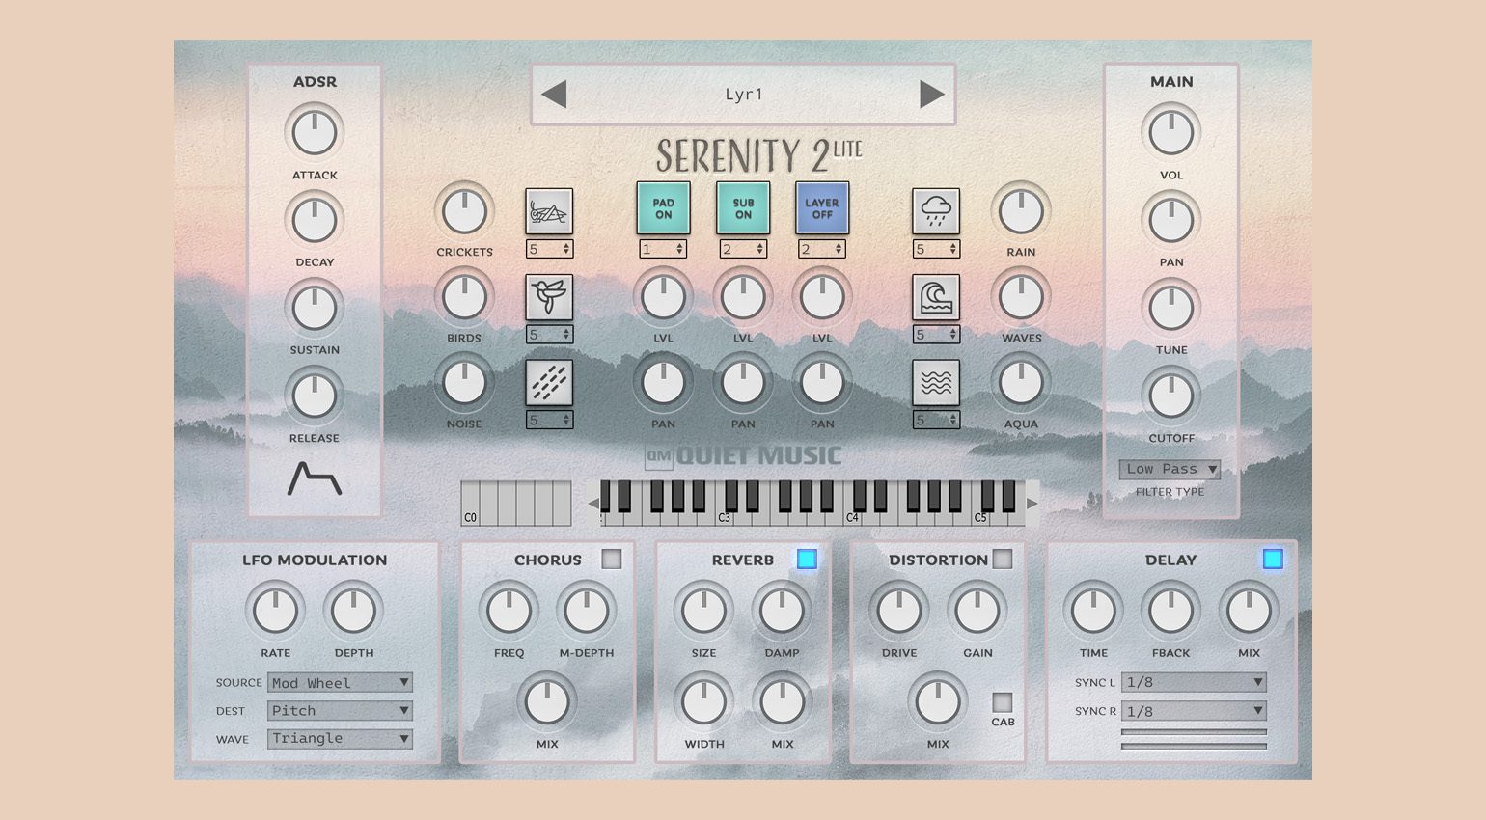Click the Rain level knob

[x=1021, y=211]
